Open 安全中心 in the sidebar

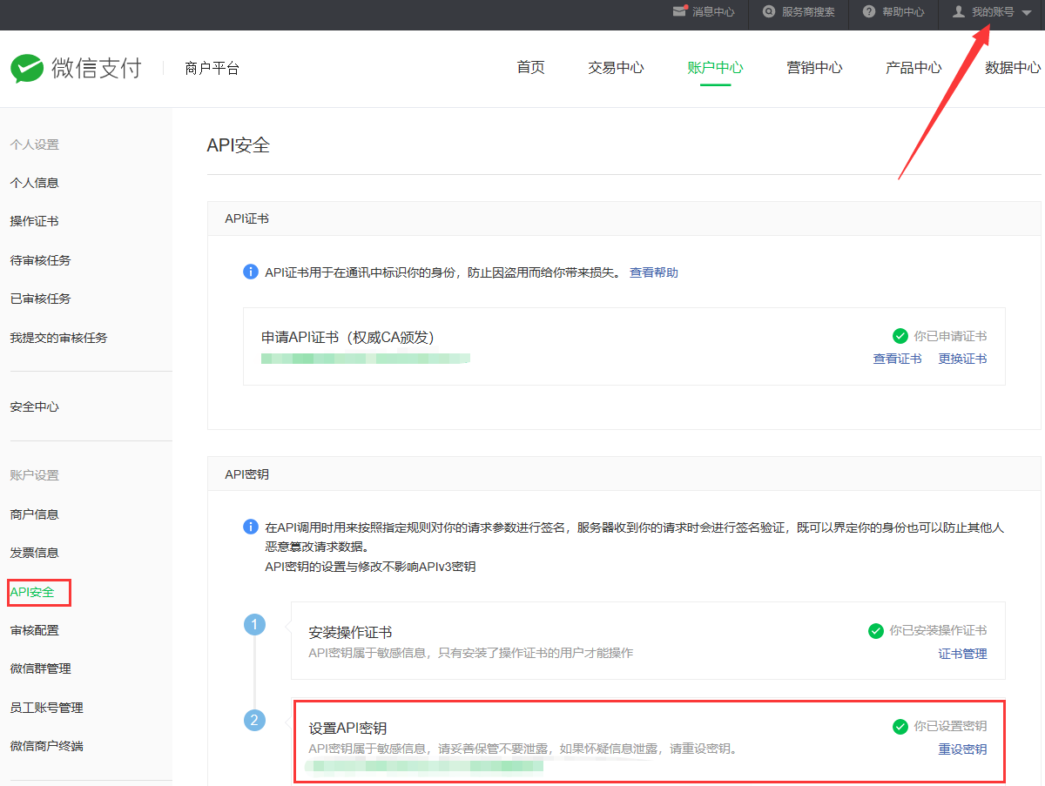(35, 406)
